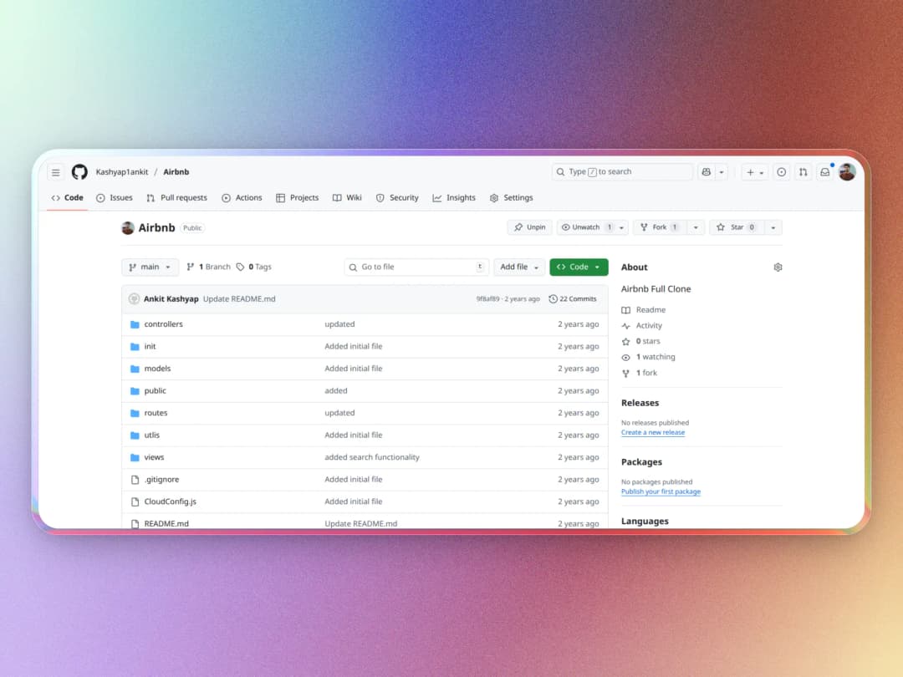Click the user profile avatar
Image resolution: width=903 pixels, height=677 pixels.
847,172
